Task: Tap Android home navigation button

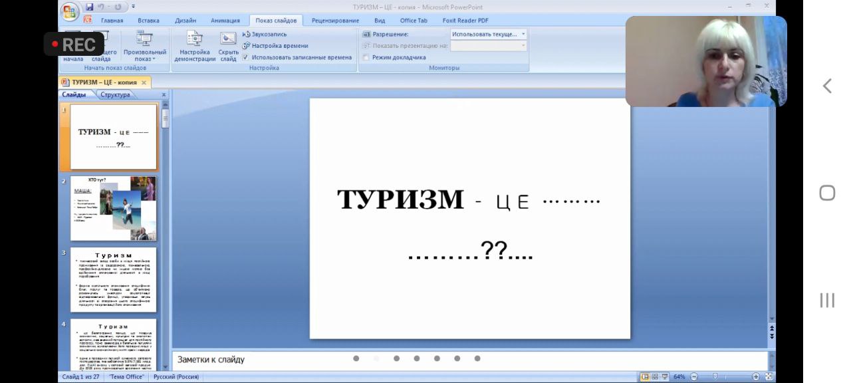Action: point(827,193)
